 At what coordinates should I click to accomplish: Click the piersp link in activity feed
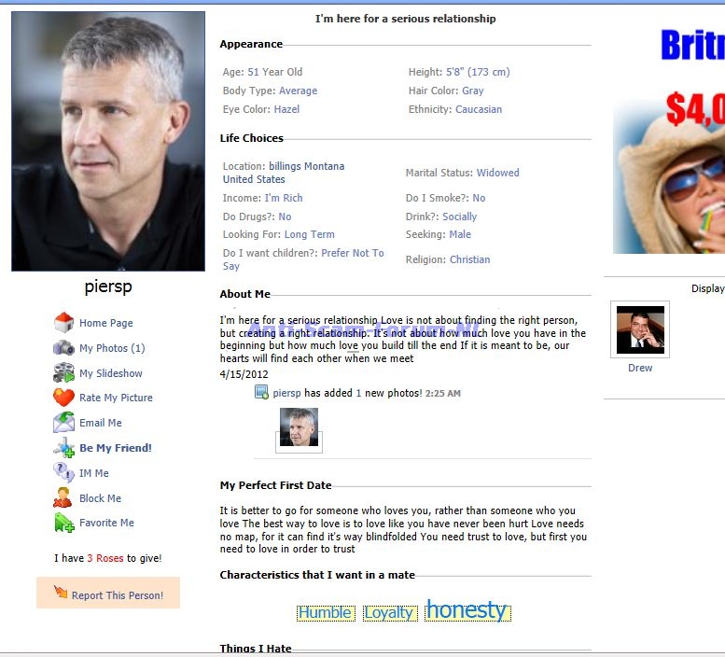coord(286,393)
